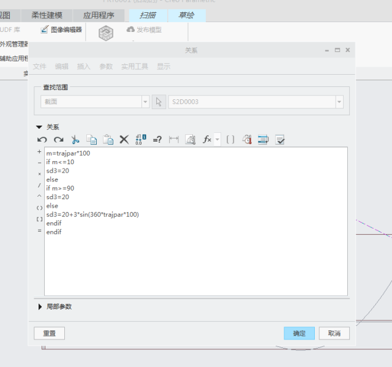This screenshot has width=392, height=367.
Task: Click the 确定 button
Action: coord(300,333)
